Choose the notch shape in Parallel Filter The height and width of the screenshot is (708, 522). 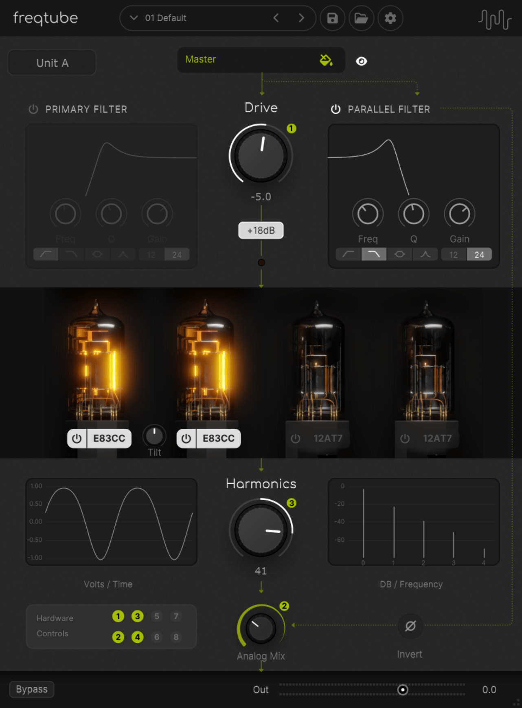point(425,255)
